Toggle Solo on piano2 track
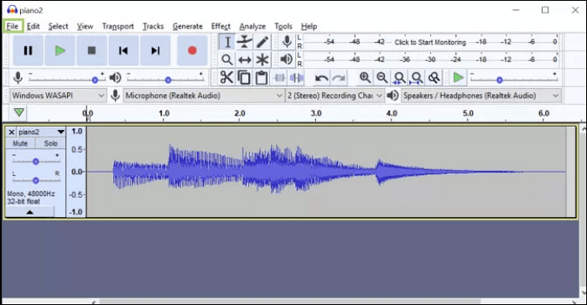The image size is (587, 305). pyautogui.click(x=50, y=143)
